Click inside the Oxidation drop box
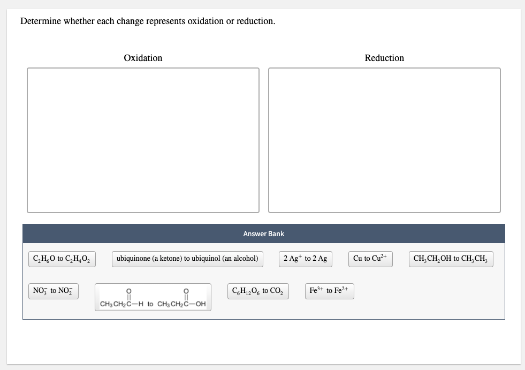 (x=142, y=139)
